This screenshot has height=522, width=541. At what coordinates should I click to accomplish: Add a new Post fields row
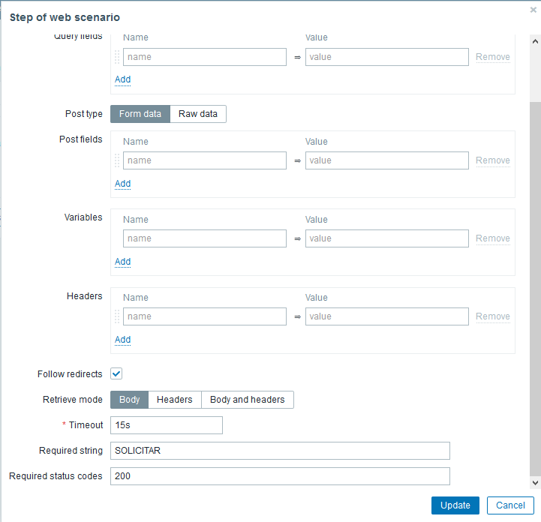click(122, 184)
